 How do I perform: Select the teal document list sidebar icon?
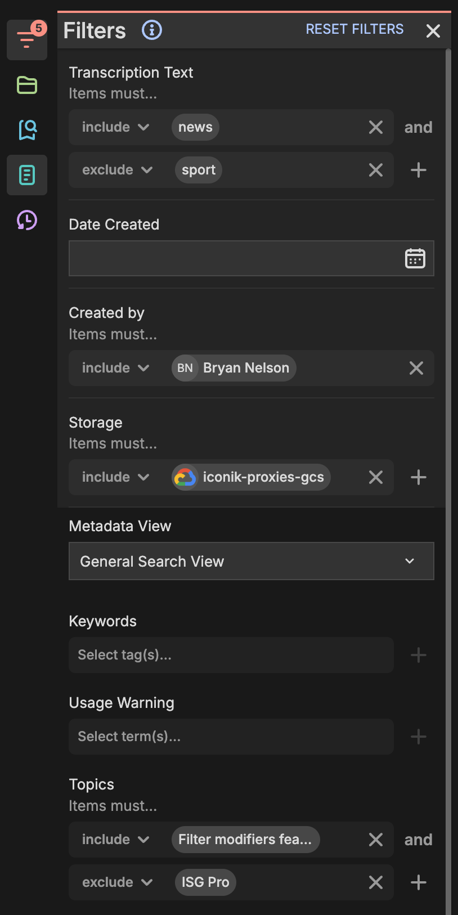[27, 175]
